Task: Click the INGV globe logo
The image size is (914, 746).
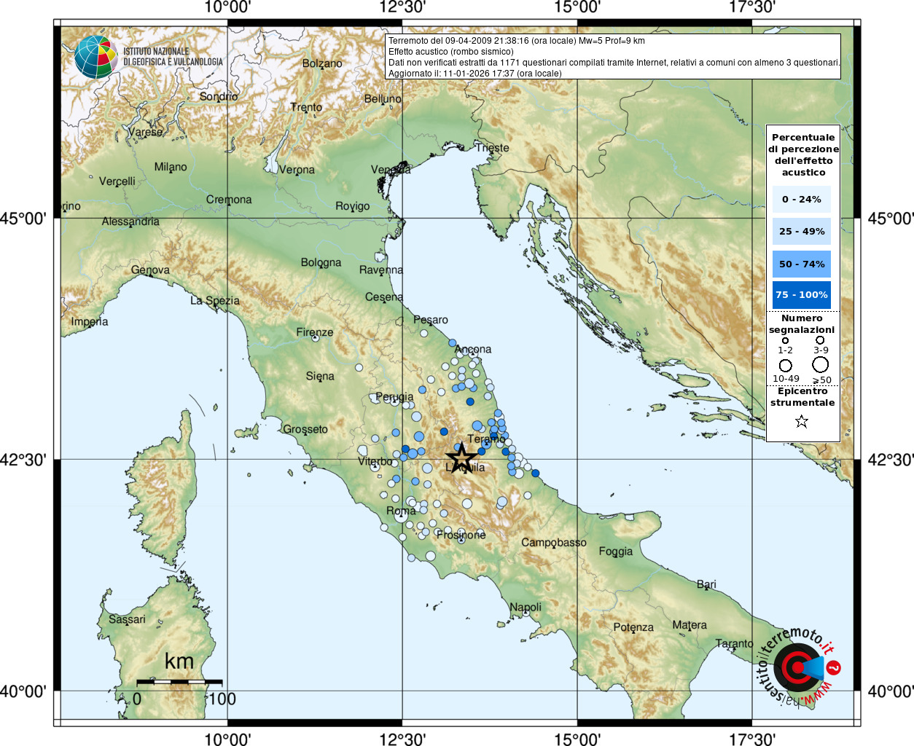Action: click(x=95, y=57)
